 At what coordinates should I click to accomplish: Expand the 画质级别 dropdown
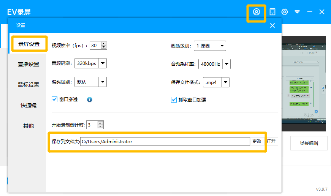coord(222,46)
